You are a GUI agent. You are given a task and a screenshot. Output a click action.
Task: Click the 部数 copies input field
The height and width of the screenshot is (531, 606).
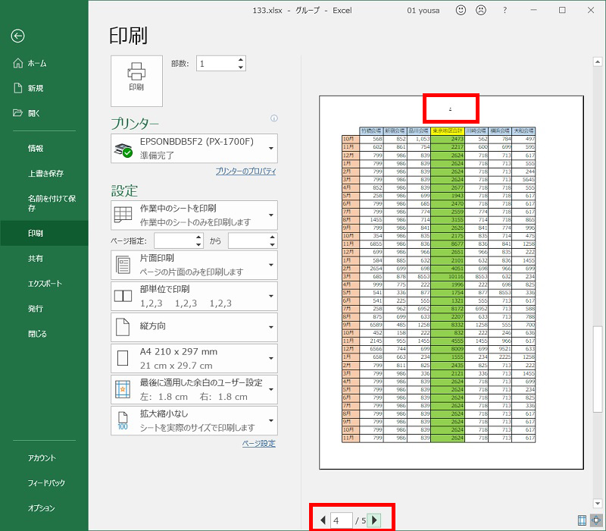pos(217,64)
